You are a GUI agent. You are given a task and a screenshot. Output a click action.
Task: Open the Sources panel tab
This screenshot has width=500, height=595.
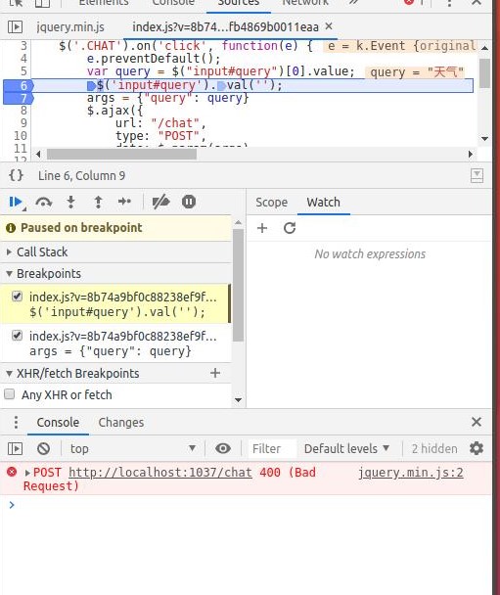[x=239, y=4]
